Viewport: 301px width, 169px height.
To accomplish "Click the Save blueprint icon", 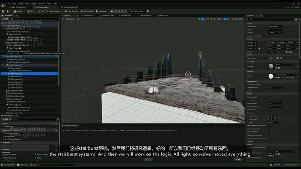I will tap(3, 11).
